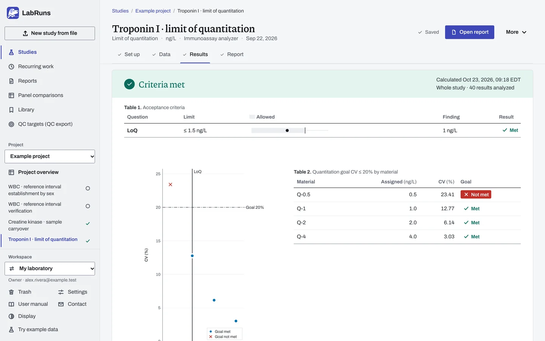Click the Saved status indicator
Viewport: 545px width, 341px height.
[428, 32]
